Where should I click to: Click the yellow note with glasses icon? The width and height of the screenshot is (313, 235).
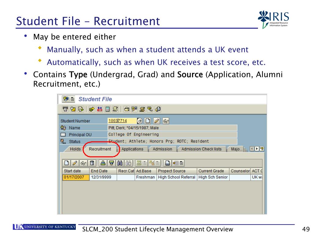click(x=150, y=109)
